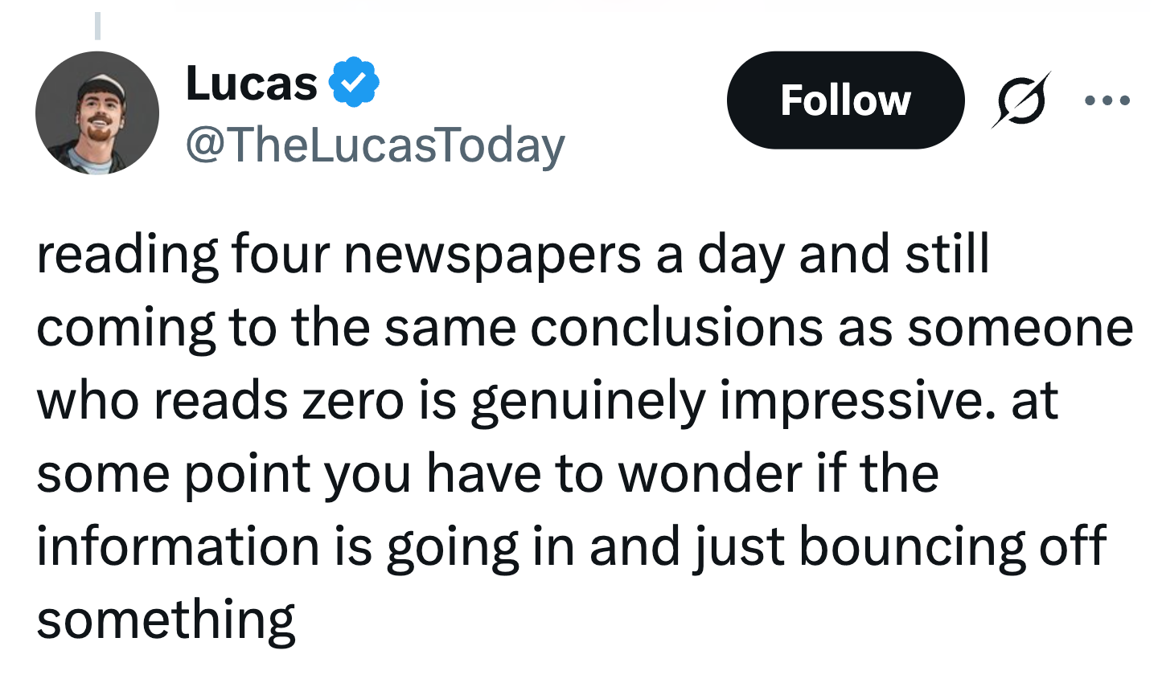Open the three-dot more options menu
Image resolution: width=1158 pixels, height=691 pixels.
[x=1107, y=101]
